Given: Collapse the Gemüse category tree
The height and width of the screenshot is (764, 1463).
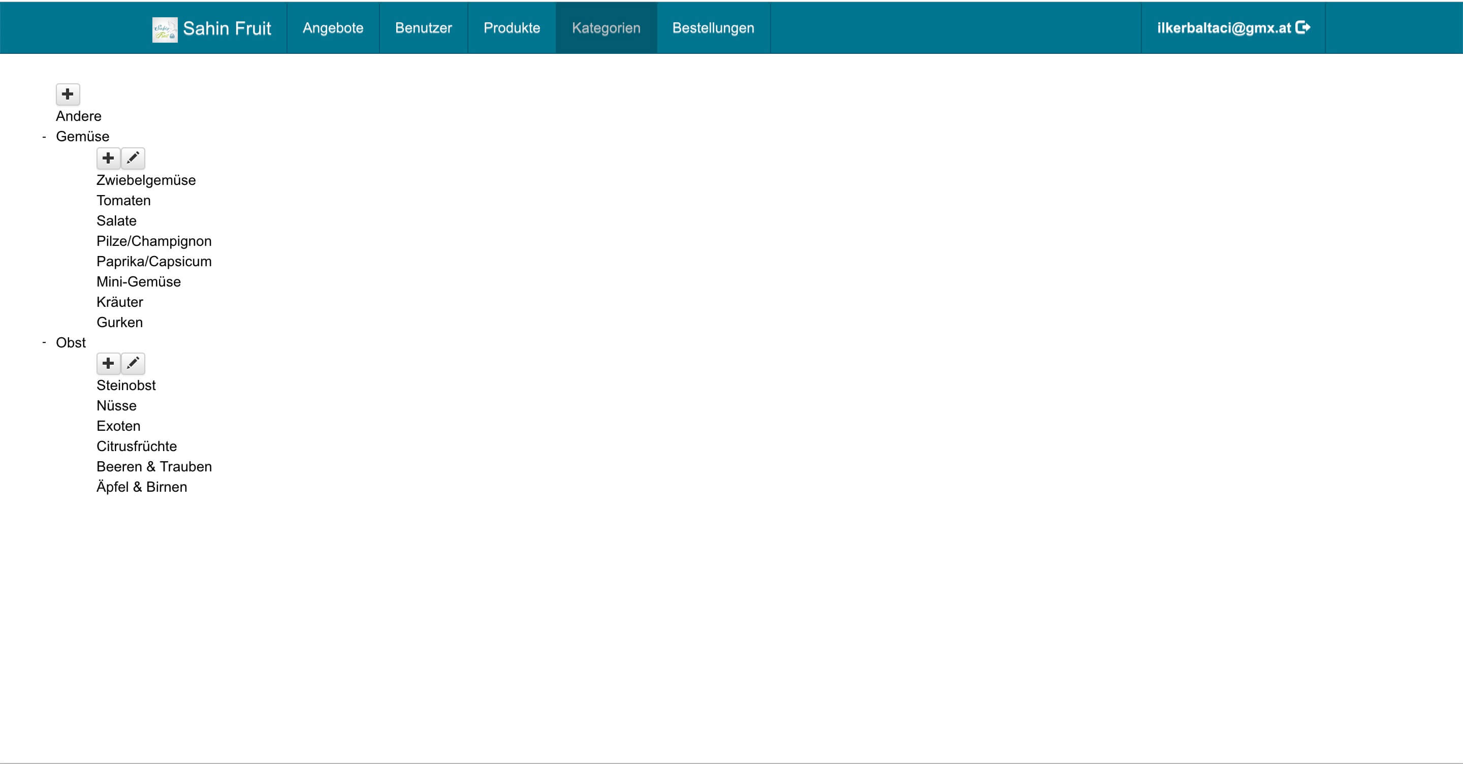Looking at the screenshot, I should pos(44,137).
